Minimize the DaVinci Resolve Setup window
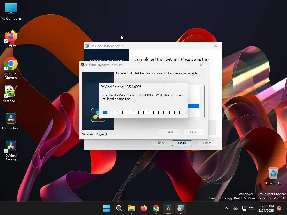This screenshot has height=215, width=287. click(190, 46)
